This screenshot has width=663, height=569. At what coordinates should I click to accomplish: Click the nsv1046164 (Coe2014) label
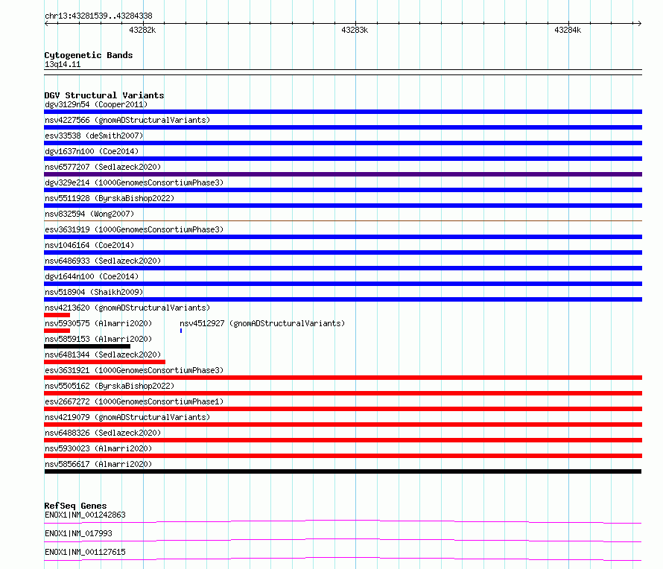(x=89, y=245)
